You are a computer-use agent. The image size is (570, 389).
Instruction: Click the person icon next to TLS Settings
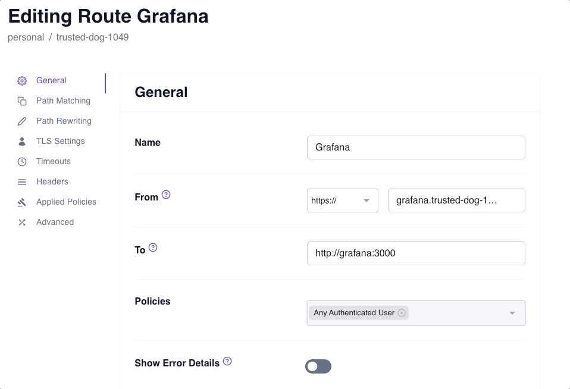[x=22, y=141]
